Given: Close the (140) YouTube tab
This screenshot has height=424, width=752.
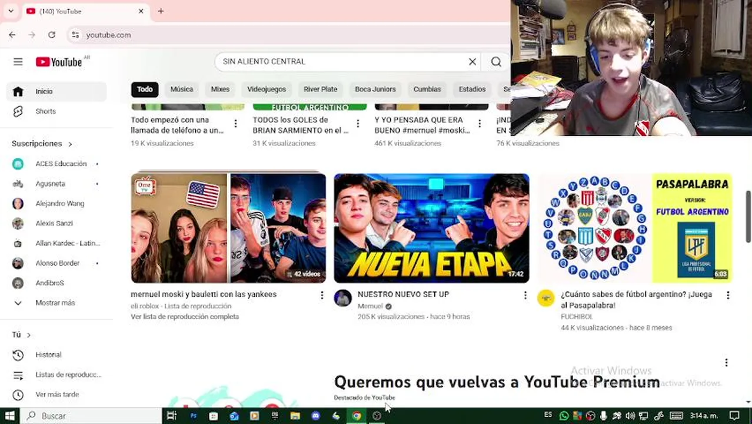Looking at the screenshot, I should 141,11.
